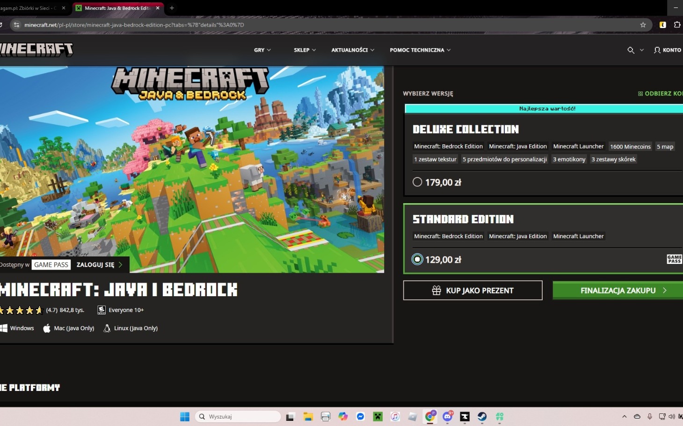
Task: Click the gift icon on Kup jako prezent
Action: click(x=436, y=291)
